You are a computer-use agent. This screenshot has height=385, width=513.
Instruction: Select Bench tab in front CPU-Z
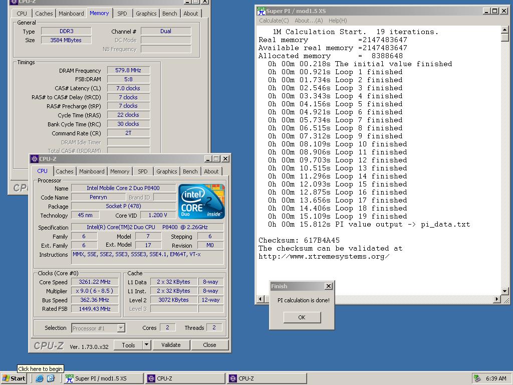coord(190,171)
